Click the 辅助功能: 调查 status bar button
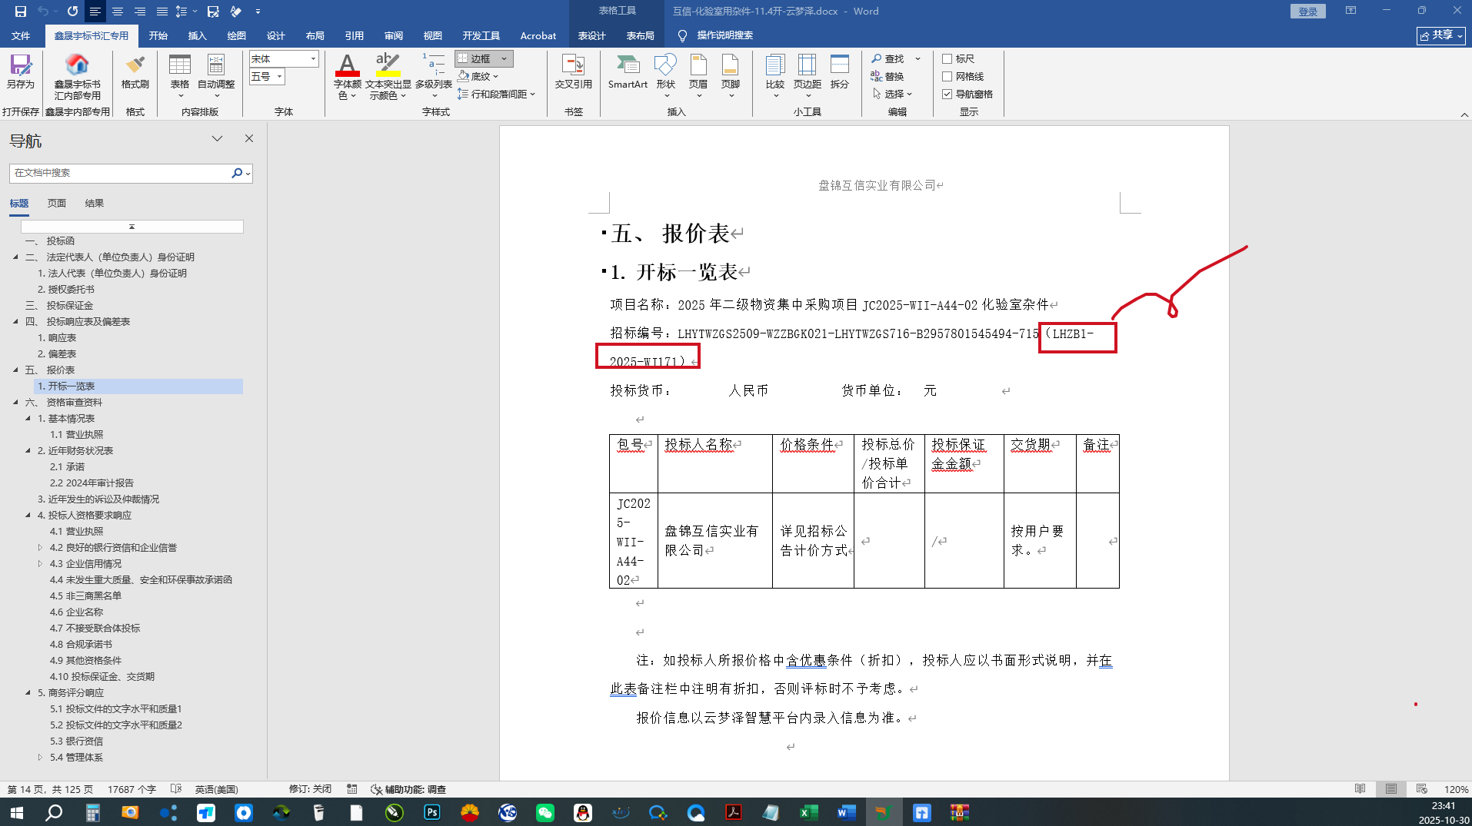Screen dimensions: 1472x826 click(408, 789)
